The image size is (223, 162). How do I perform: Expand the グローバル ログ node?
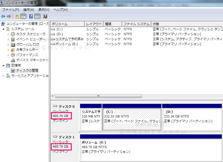coord(8,45)
